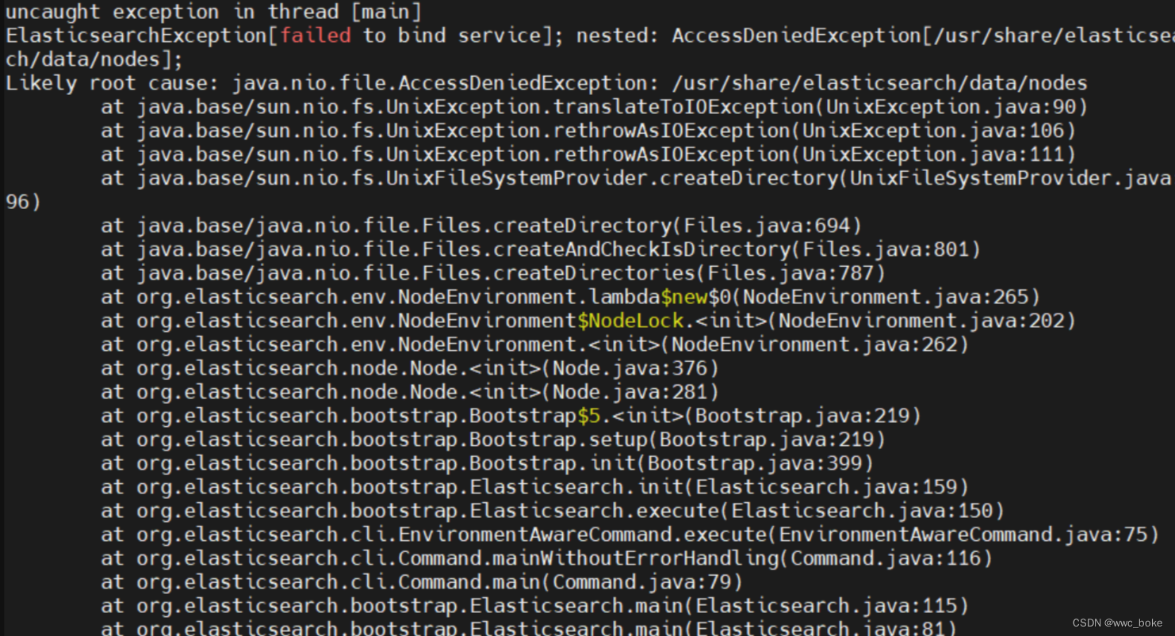Click the wrapped '96)' line fragment

click(23, 202)
